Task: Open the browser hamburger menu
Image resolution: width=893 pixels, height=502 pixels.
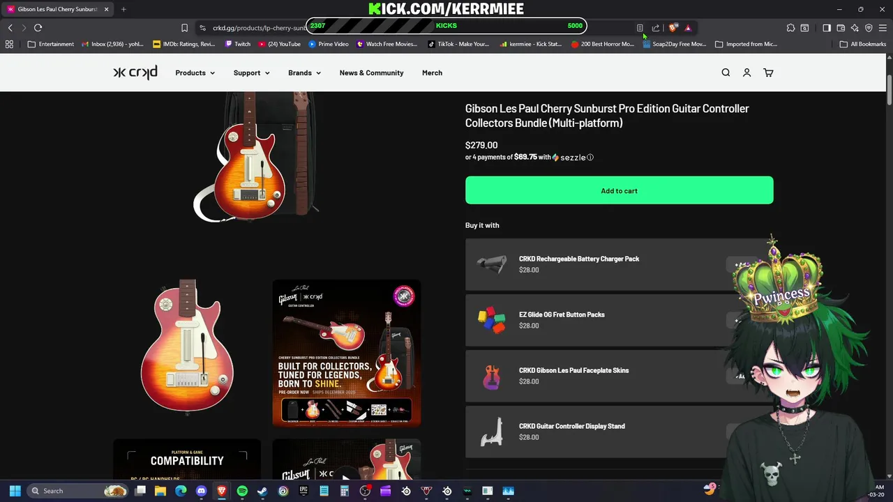Action: [883, 28]
